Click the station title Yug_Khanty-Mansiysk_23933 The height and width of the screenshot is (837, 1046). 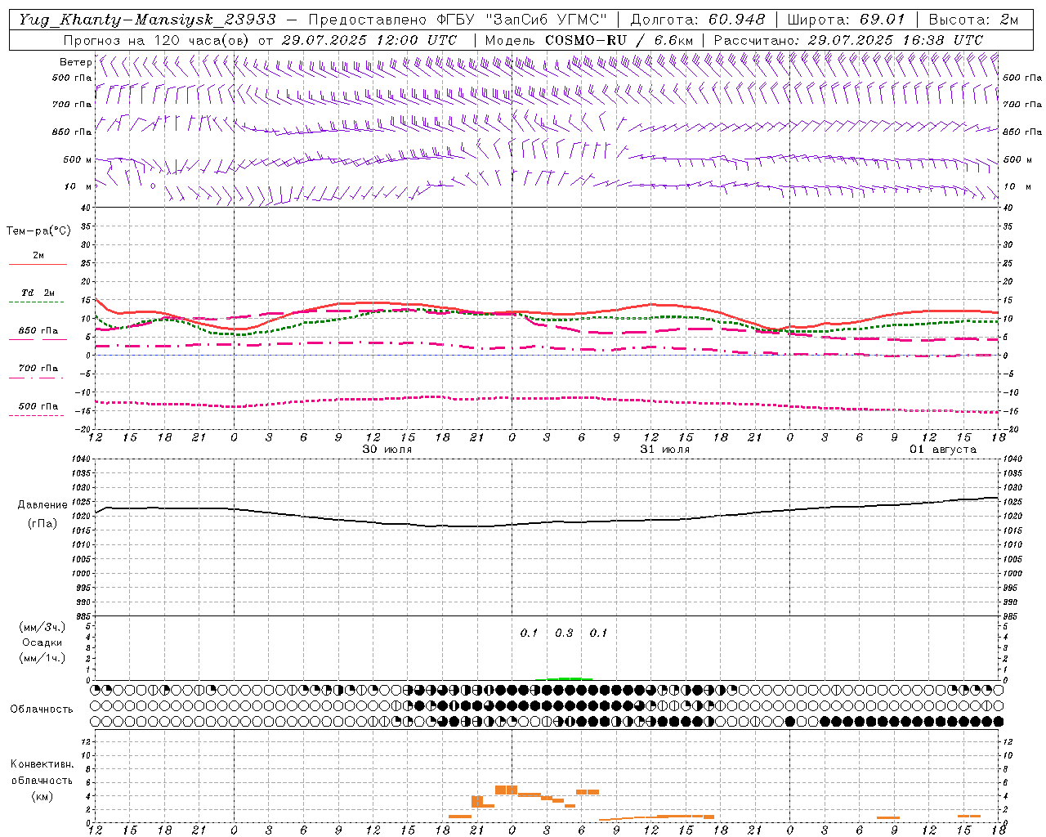[147, 20]
